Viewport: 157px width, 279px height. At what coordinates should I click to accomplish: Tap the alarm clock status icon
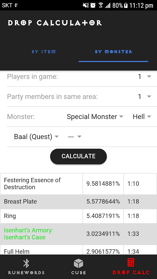click(x=93, y=5)
